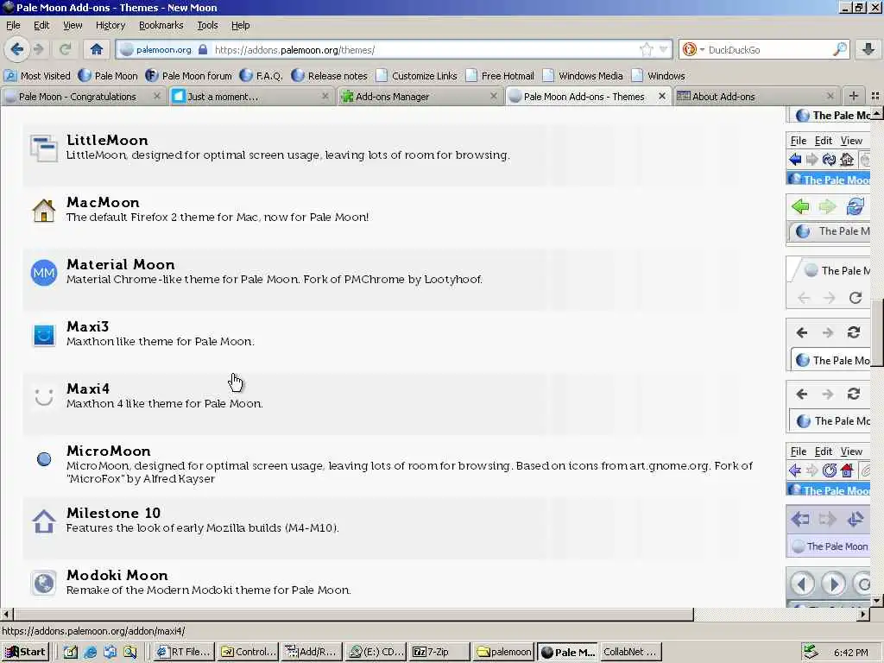Open the Bookmarks menu

pyautogui.click(x=161, y=25)
